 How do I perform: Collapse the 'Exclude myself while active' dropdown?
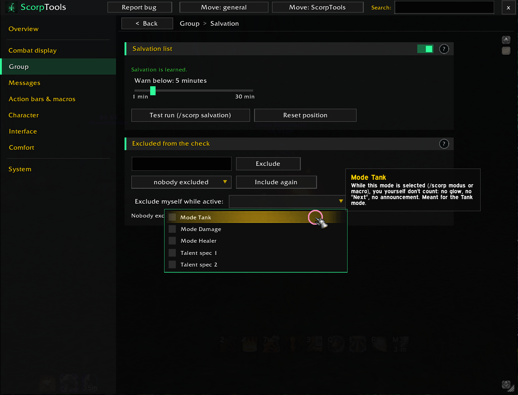click(x=287, y=201)
